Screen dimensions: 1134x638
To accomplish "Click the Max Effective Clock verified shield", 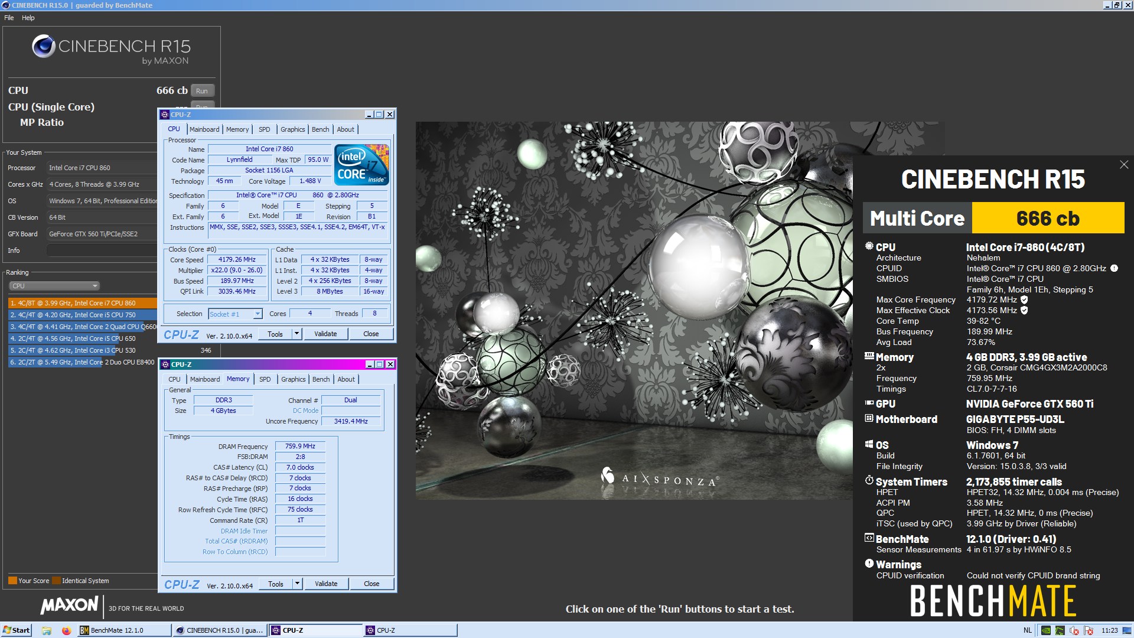I will tap(1025, 310).
